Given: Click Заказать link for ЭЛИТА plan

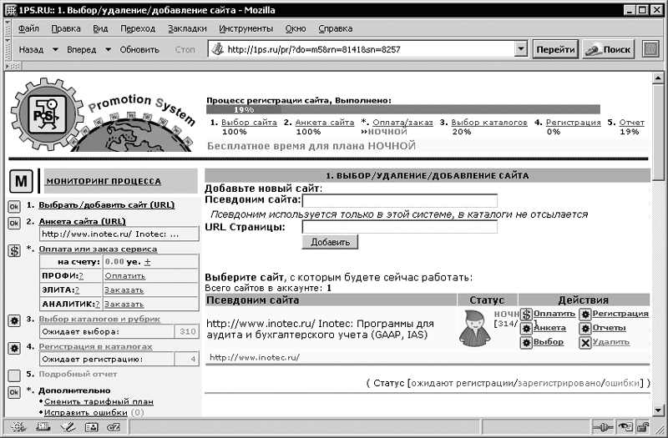Looking at the screenshot, I should (x=124, y=289).
